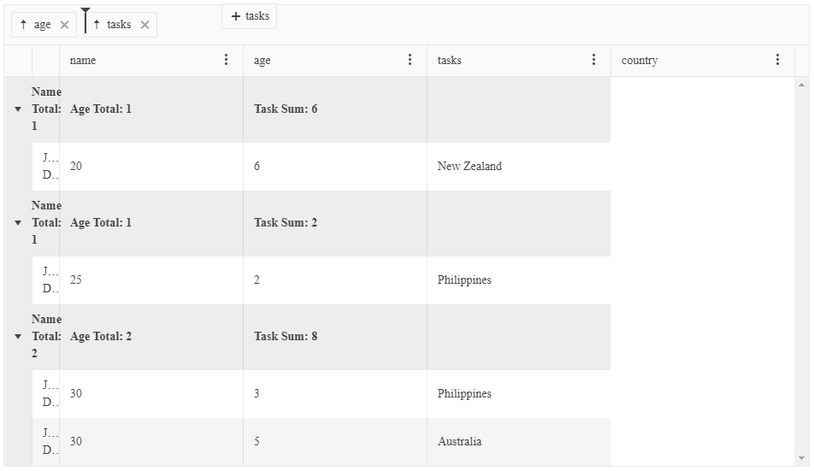Sort by the country column header
Image resolution: width=814 pixels, height=471 pixels.
(640, 61)
